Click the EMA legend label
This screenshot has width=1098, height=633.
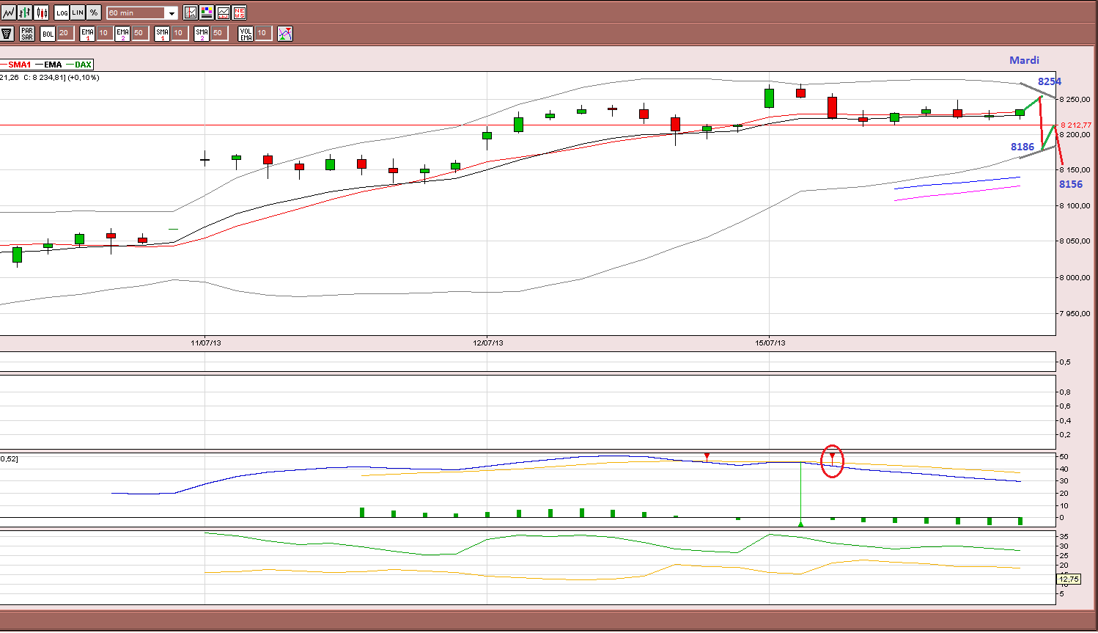(x=53, y=65)
